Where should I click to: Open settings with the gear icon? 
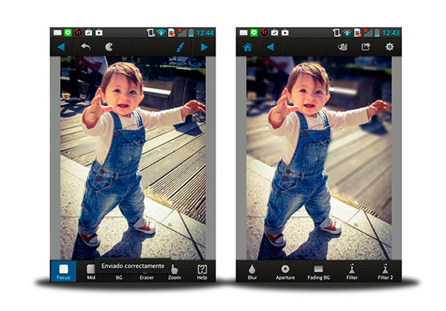[x=390, y=47]
